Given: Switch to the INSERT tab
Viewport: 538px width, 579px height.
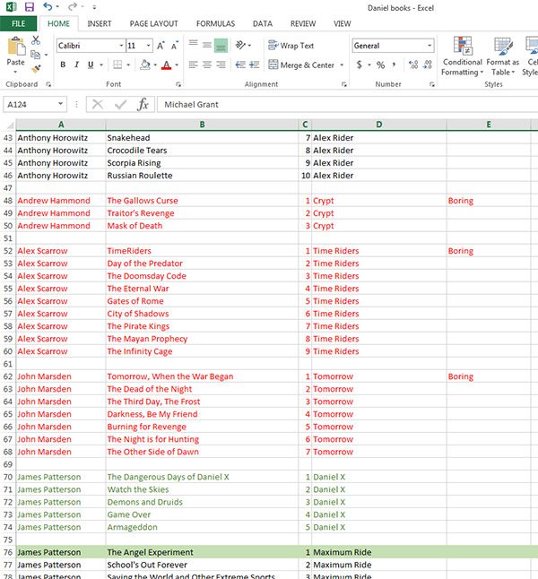Looking at the screenshot, I should click(x=99, y=23).
